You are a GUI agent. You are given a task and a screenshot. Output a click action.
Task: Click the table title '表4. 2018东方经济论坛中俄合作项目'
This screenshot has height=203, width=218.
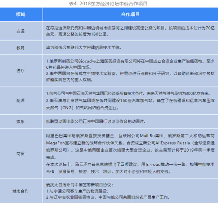[108, 3]
